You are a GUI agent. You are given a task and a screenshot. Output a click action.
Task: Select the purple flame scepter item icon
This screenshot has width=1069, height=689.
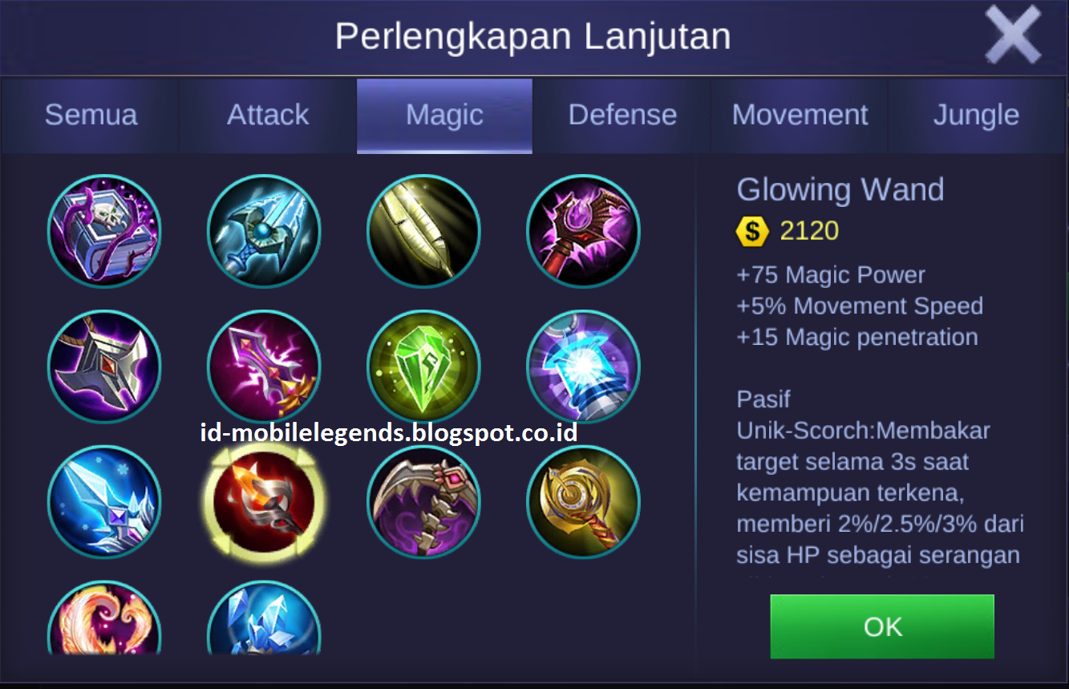[583, 231]
